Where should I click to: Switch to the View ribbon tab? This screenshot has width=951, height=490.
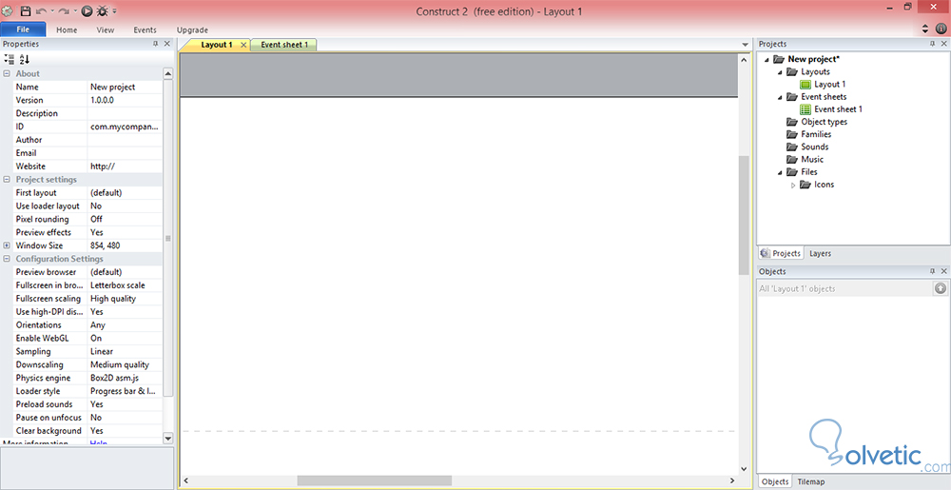coord(106,29)
